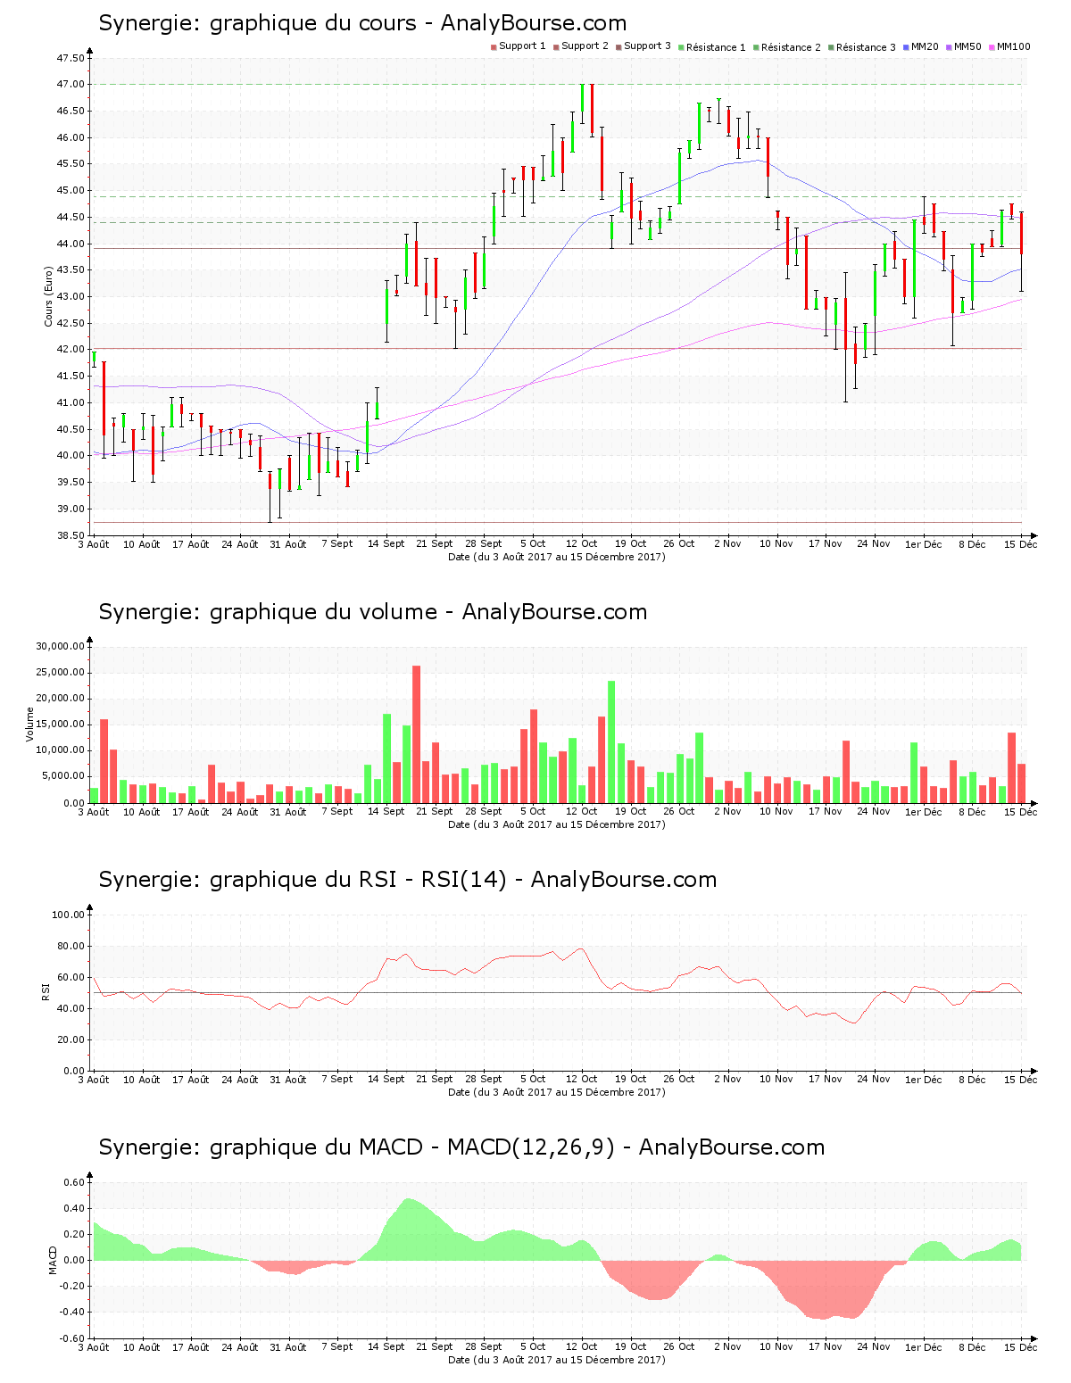Click the tallest red bar in volume chart

click(x=416, y=734)
